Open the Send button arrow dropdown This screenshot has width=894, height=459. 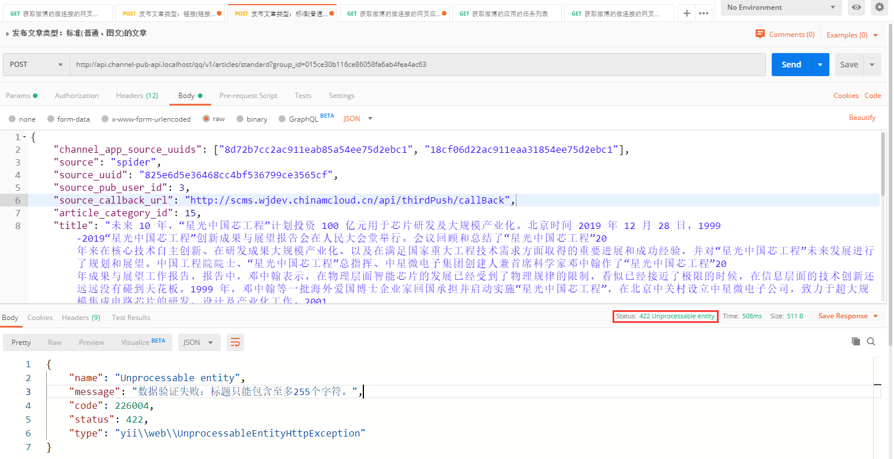coord(820,65)
